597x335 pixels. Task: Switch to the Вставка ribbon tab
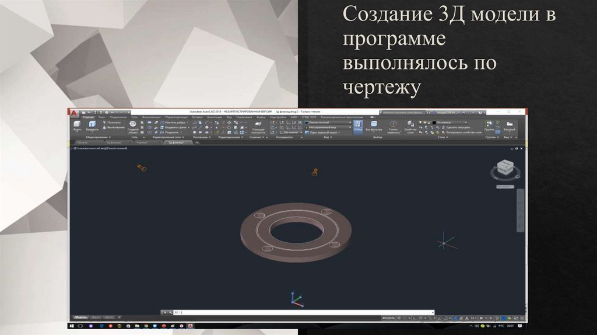pos(198,117)
